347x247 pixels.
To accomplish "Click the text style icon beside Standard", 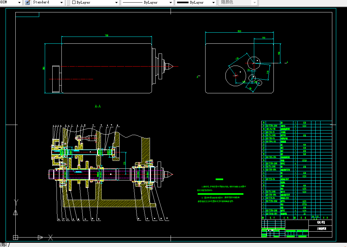I will point(27,2).
